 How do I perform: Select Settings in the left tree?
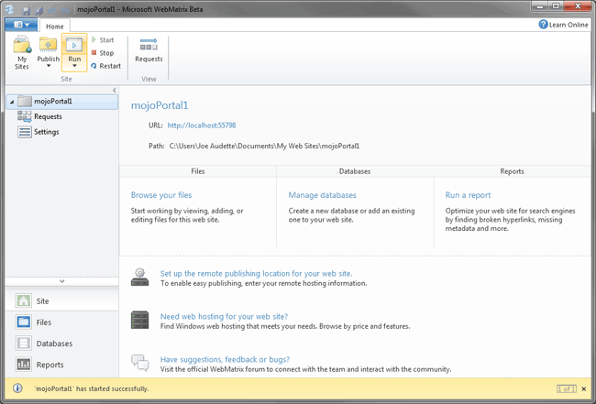tap(46, 132)
